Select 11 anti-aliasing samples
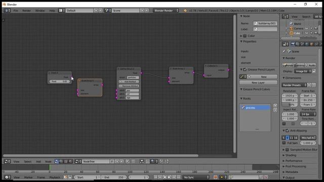The height and width of the screenshot is (182, 324). click(292, 138)
